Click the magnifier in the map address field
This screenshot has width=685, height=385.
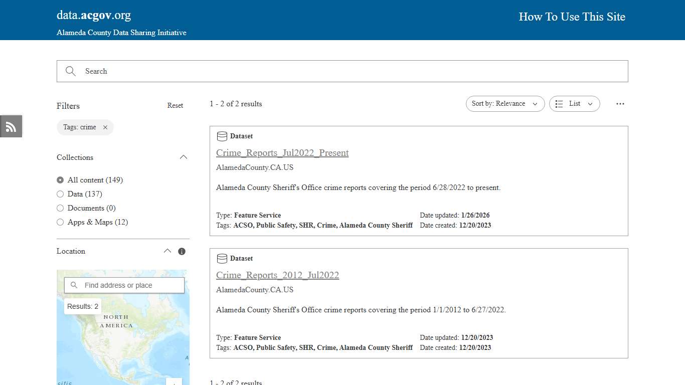pos(74,285)
